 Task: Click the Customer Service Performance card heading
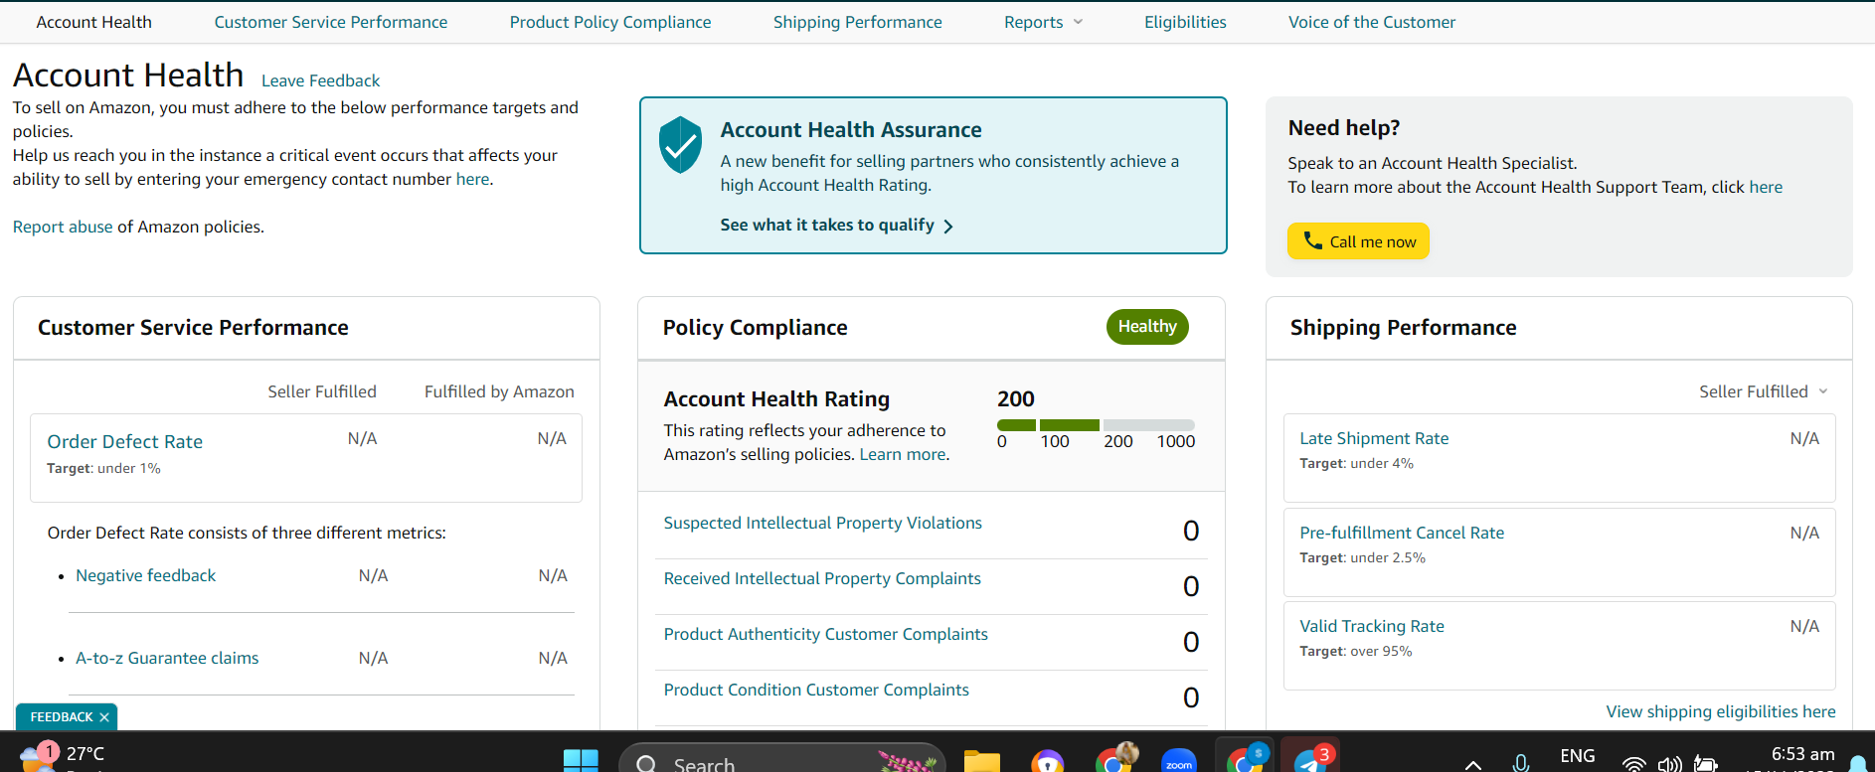click(193, 328)
